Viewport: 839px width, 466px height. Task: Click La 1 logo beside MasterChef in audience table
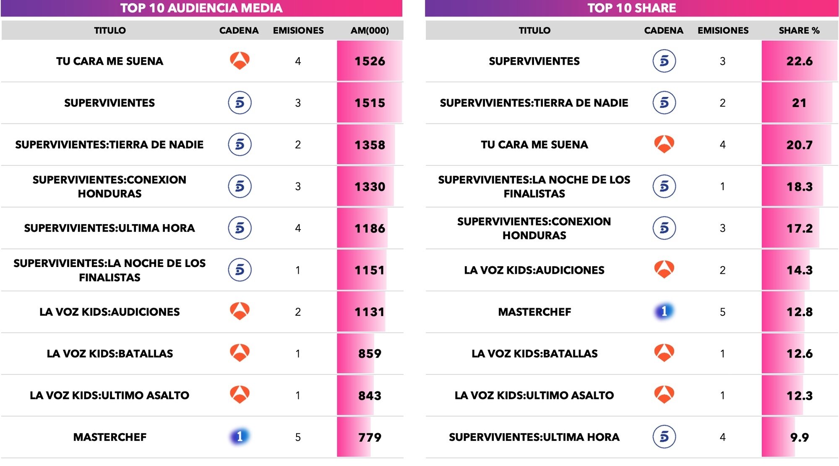[240, 437]
